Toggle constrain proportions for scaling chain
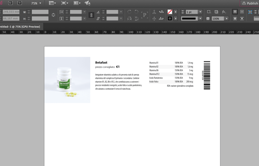259x166 pixels. tap(91, 15)
